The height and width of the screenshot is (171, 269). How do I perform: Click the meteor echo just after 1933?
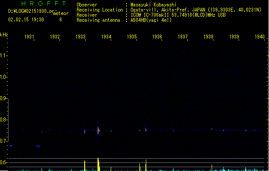point(85,132)
